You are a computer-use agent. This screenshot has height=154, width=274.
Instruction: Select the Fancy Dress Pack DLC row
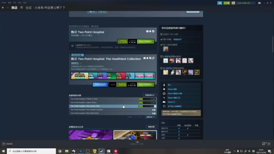click(x=113, y=106)
